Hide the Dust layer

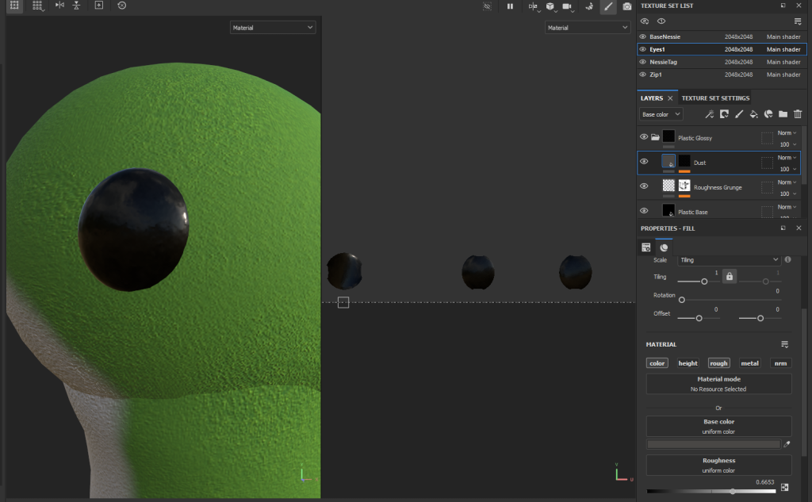coord(644,162)
